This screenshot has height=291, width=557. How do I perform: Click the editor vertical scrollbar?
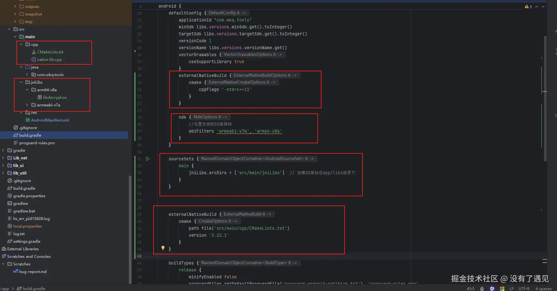click(545, 98)
